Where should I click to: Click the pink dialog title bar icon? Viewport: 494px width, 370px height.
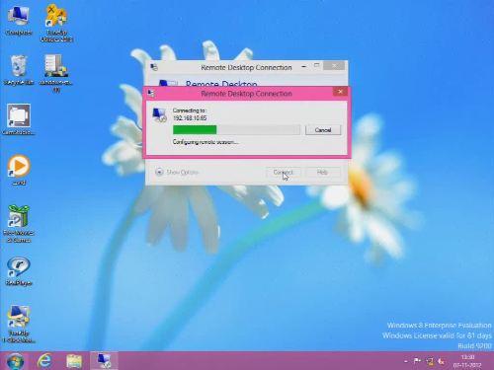tap(151, 94)
